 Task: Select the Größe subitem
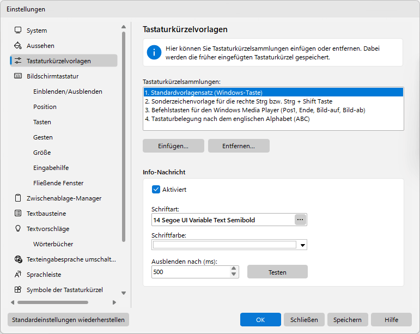click(42, 153)
